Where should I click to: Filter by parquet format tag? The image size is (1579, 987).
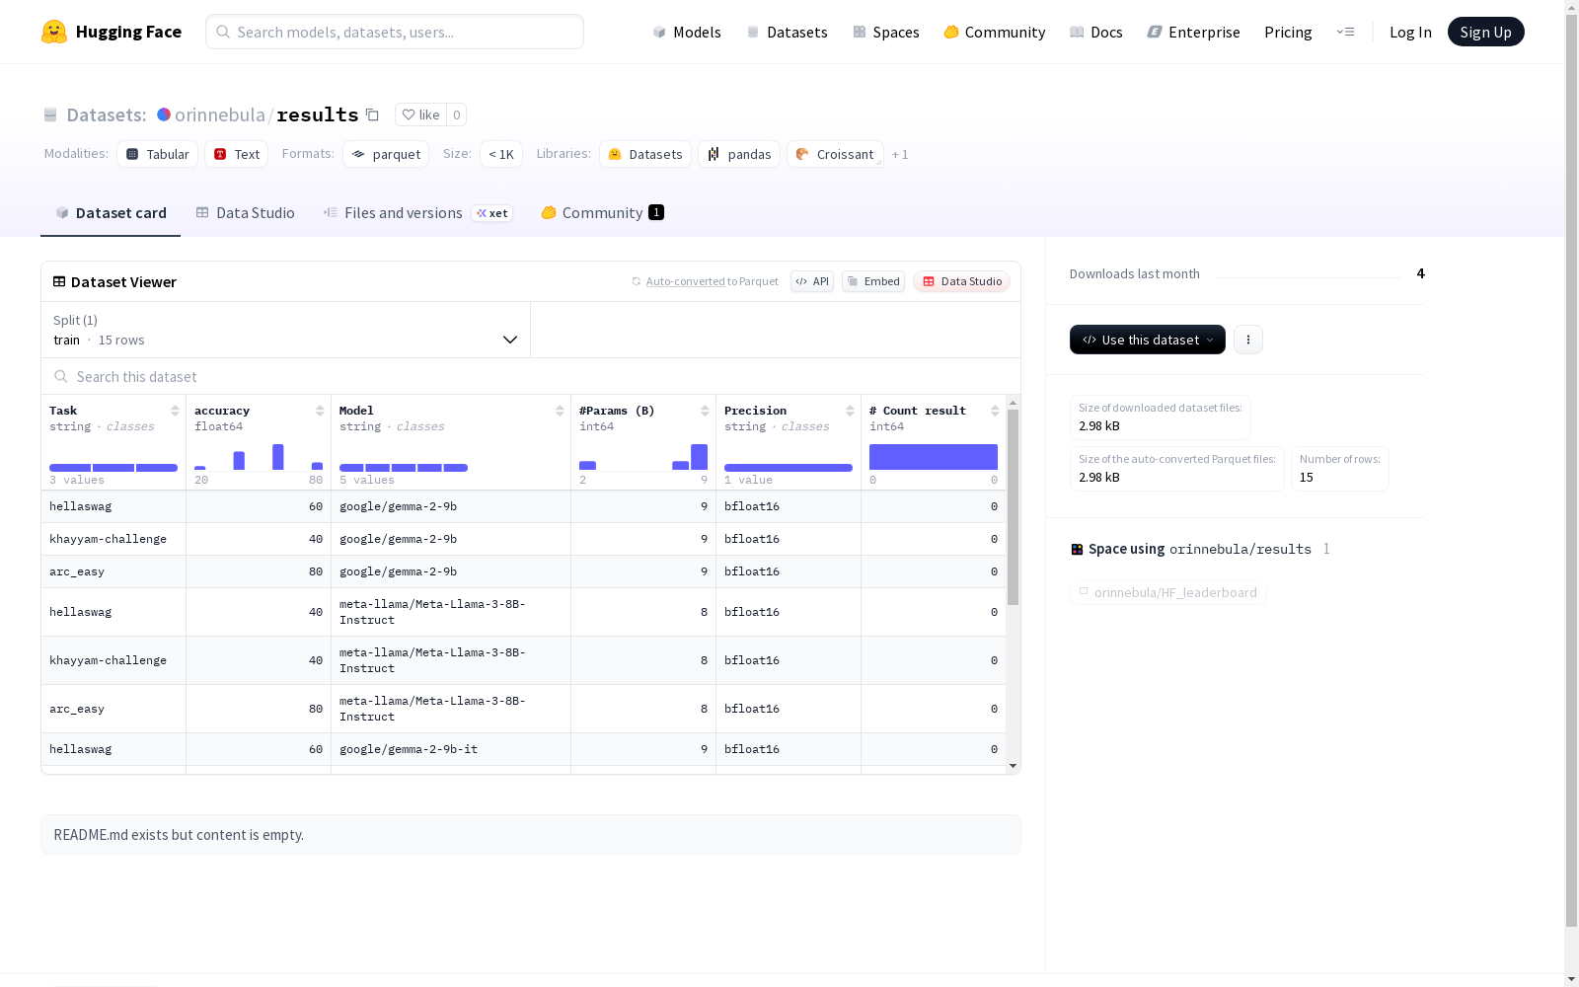point(386,154)
